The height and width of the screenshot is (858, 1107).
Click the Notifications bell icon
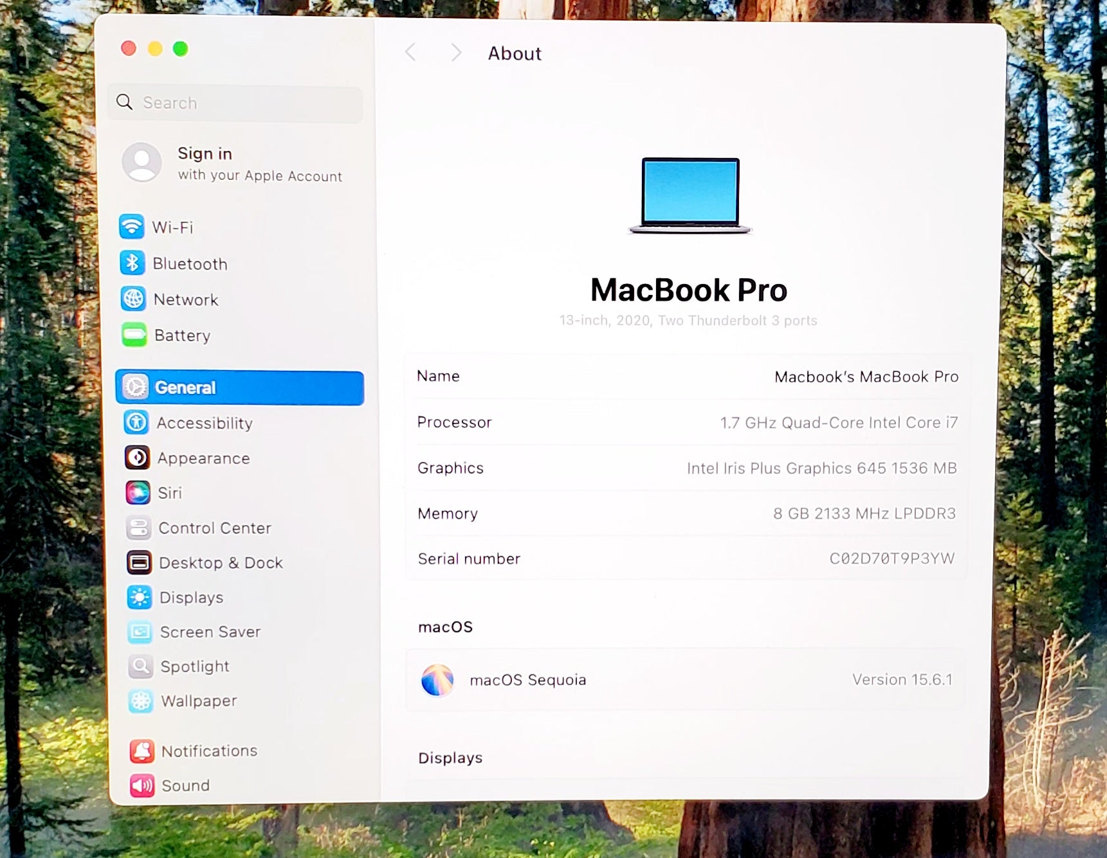click(142, 751)
